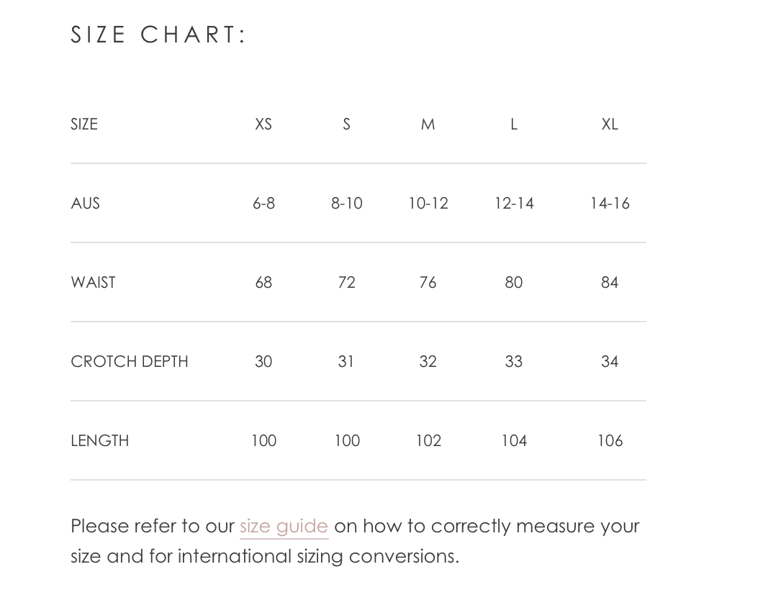763x600 pixels.
Task: Click the 14-16 AUS size cell
Action: (x=610, y=204)
